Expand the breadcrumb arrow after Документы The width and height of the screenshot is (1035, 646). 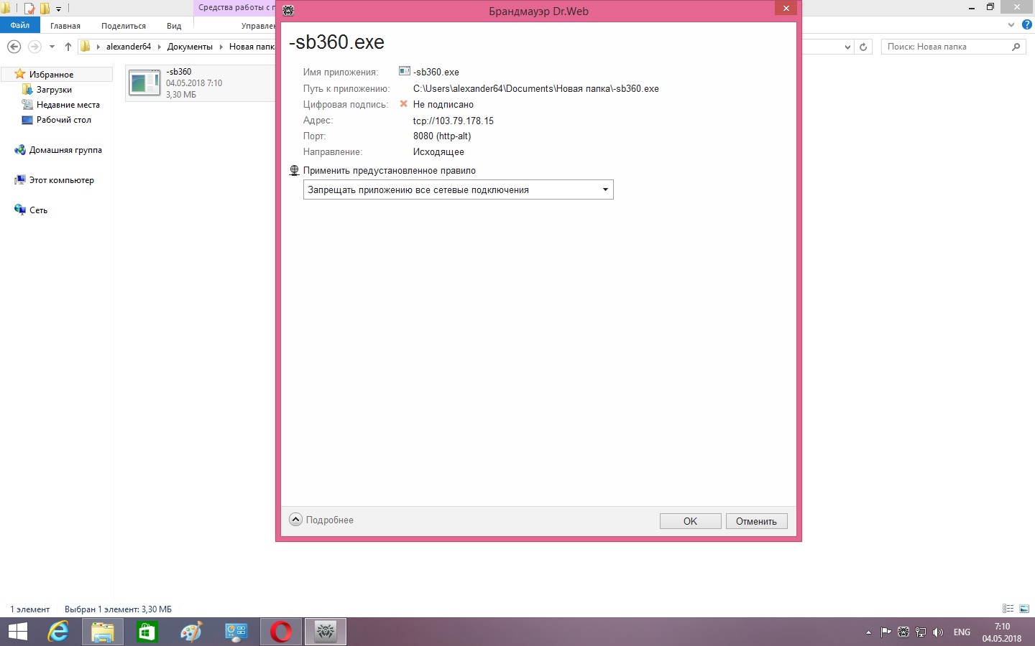221,47
